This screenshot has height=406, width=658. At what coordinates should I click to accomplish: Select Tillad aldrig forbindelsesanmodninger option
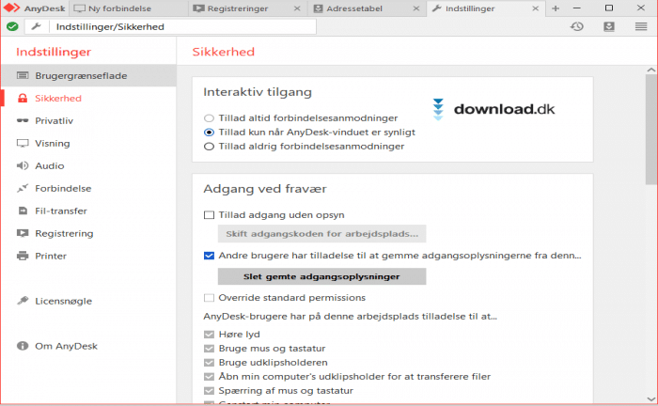pos(209,147)
